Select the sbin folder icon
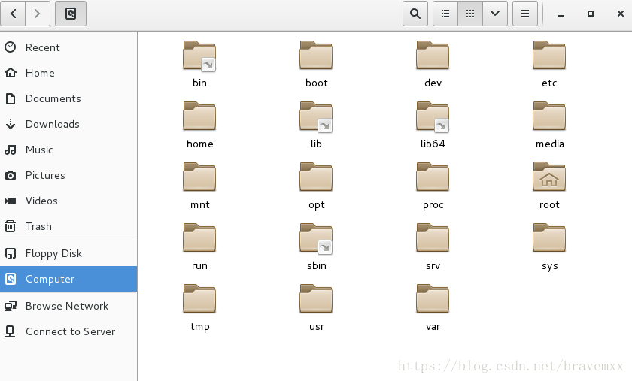The width and height of the screenshot is (632, 381). [x=316, y=238]
